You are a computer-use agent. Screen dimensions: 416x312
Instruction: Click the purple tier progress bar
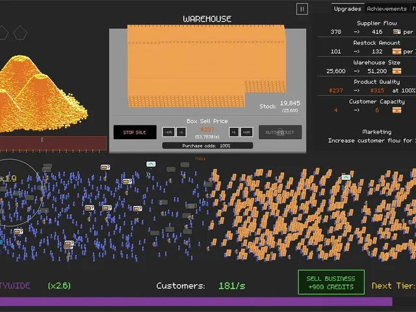(x=196, y=302)
